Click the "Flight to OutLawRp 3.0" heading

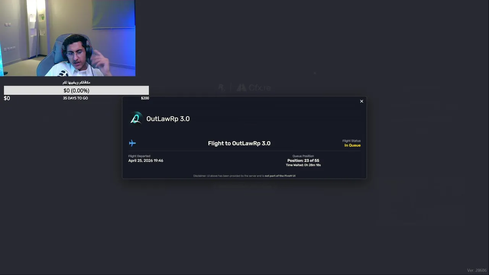(x=239, y=143)
